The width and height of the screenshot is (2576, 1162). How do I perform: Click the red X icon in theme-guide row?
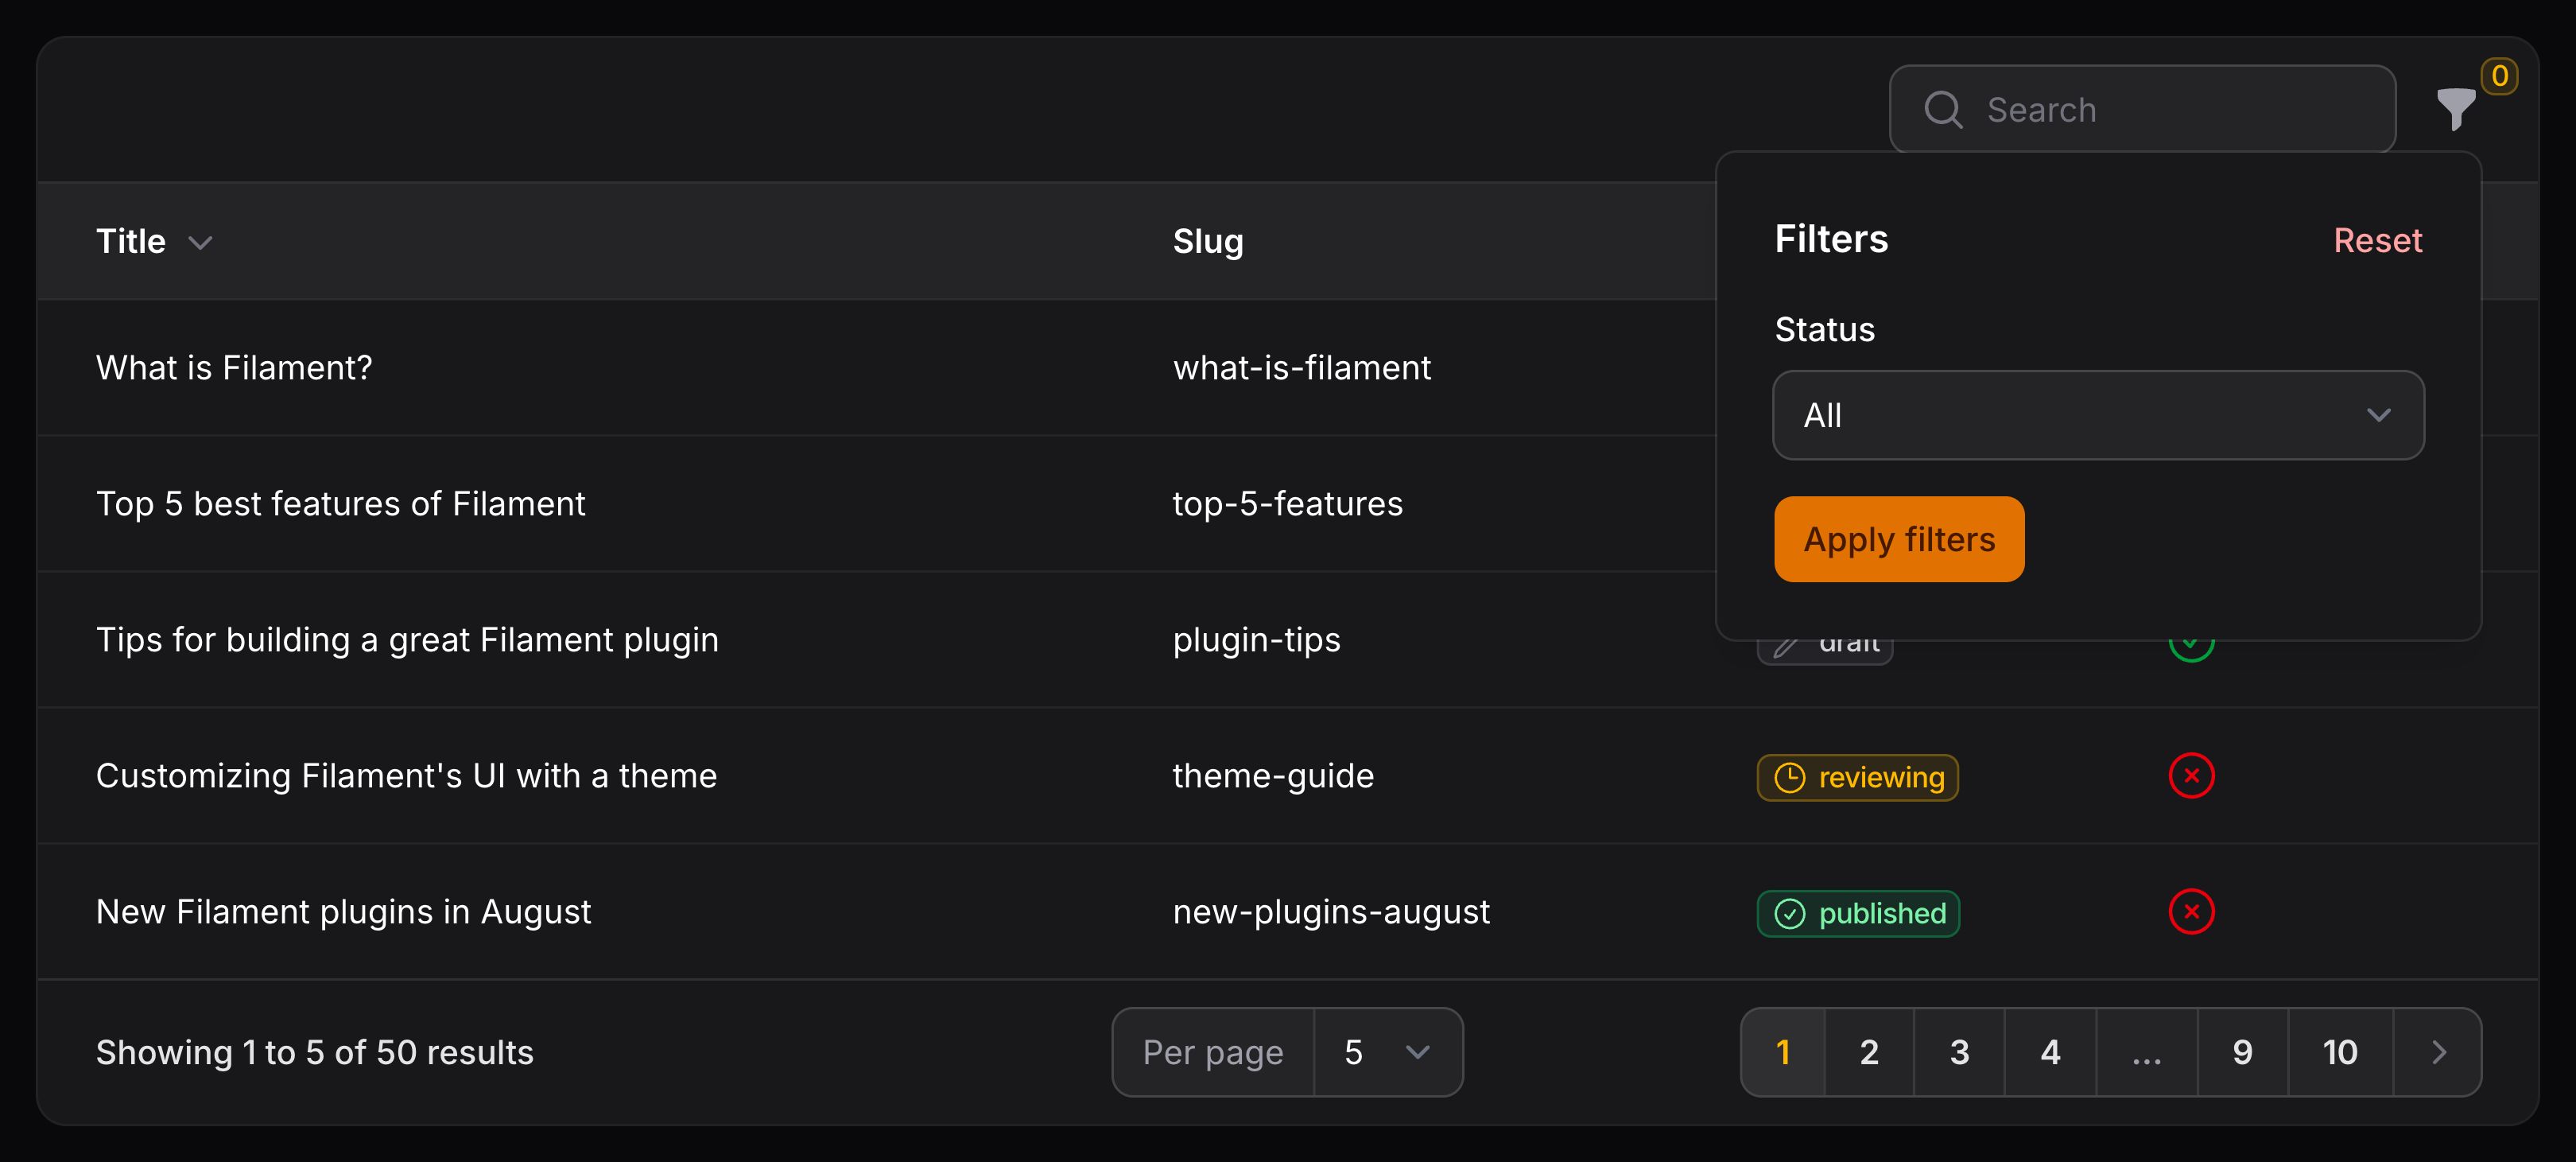coord(2191,776)
